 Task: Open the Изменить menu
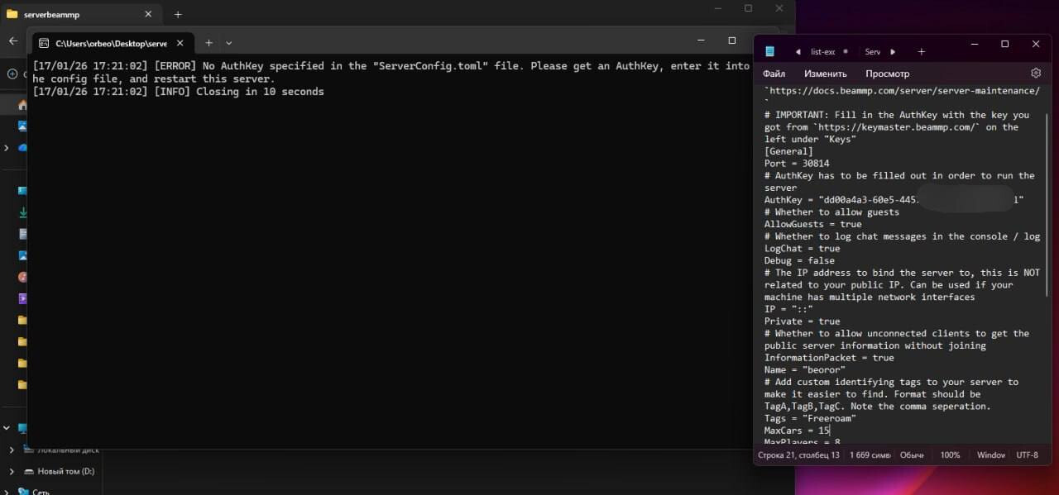click(x=825, y=74)
